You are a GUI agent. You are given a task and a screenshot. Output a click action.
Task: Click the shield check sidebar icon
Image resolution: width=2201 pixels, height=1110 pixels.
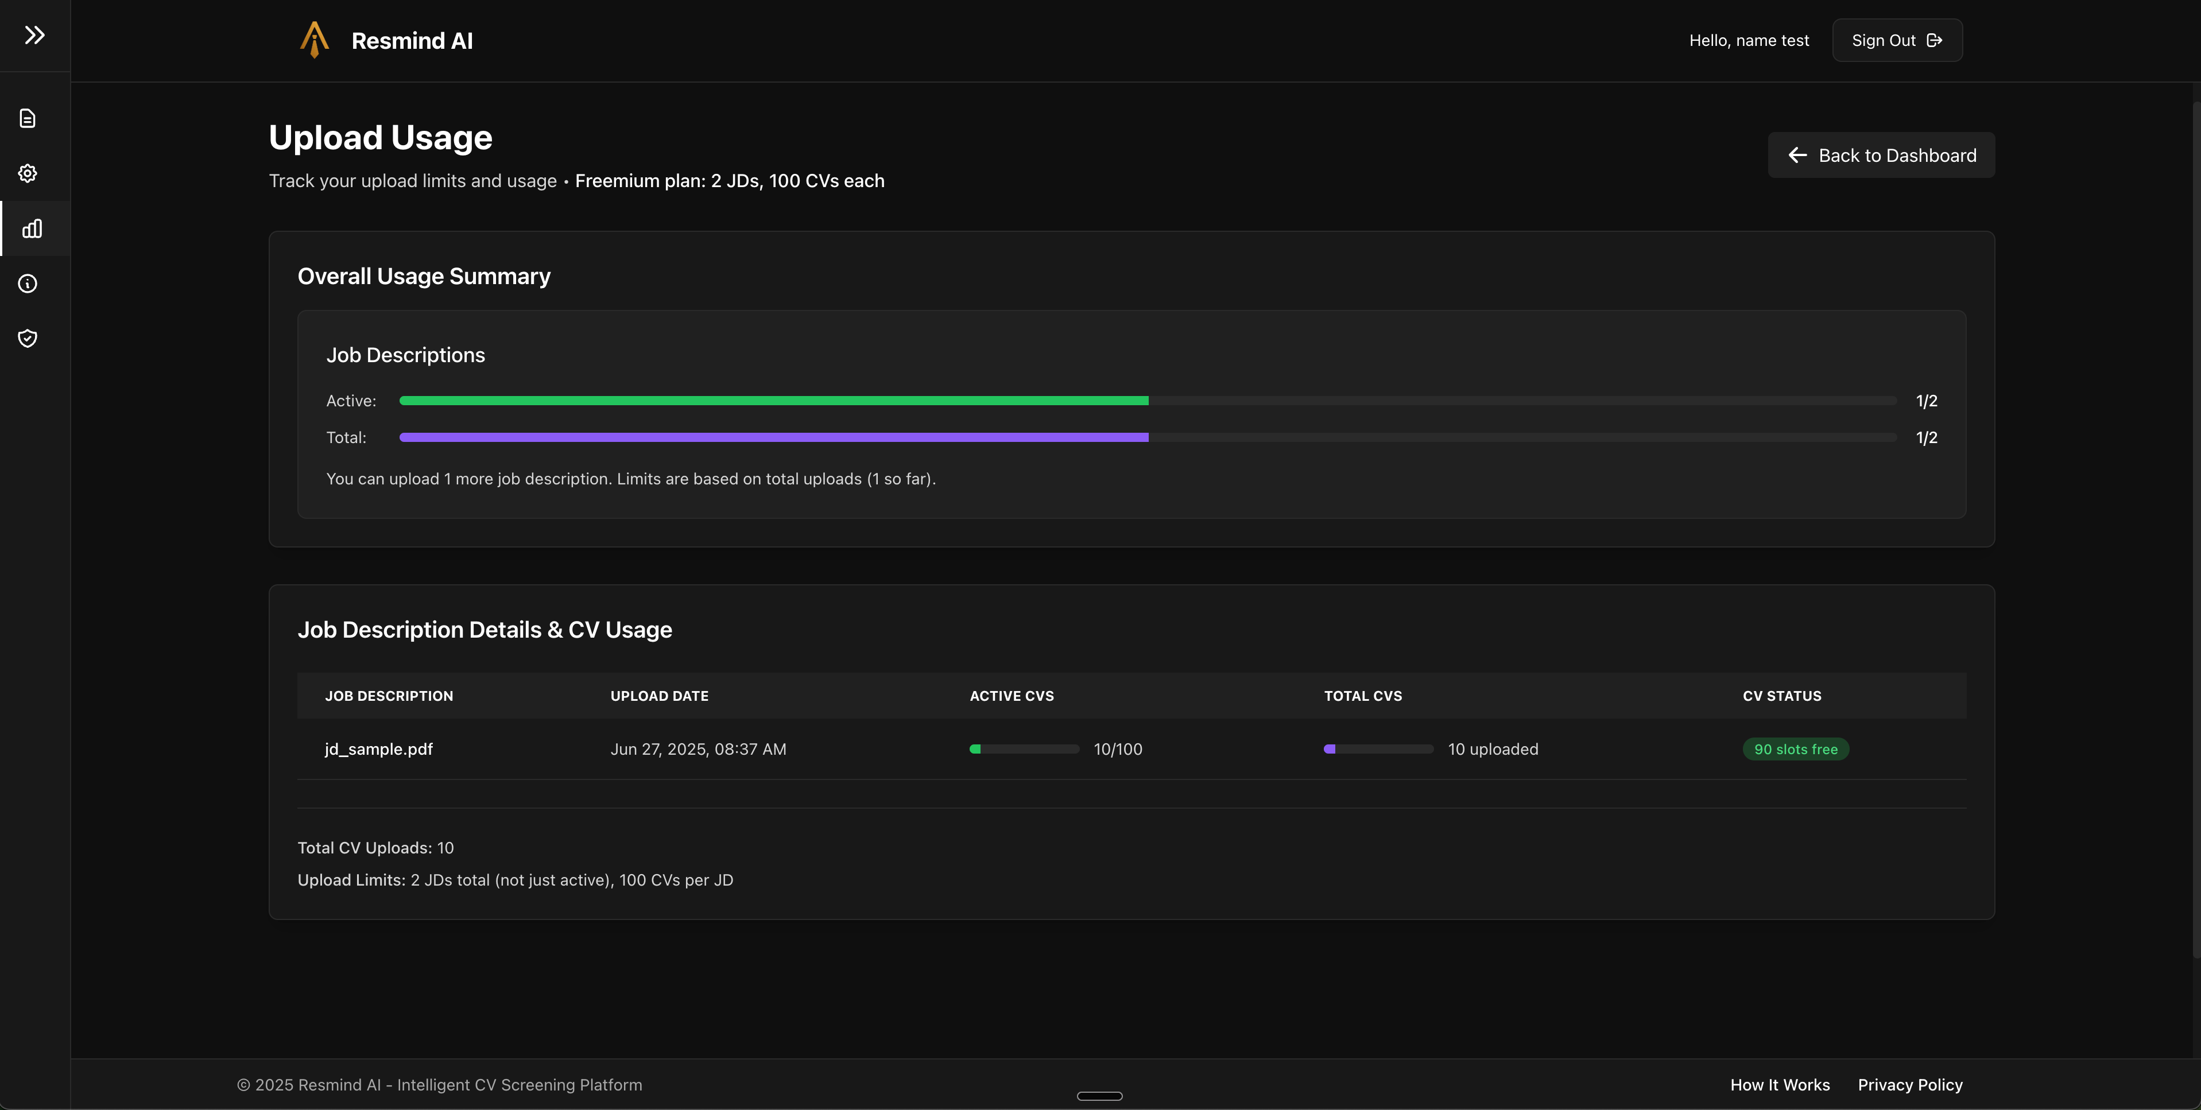click(28, 339)
